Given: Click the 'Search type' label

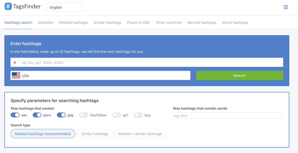Looking at the screenshot, I should [20, 125].
